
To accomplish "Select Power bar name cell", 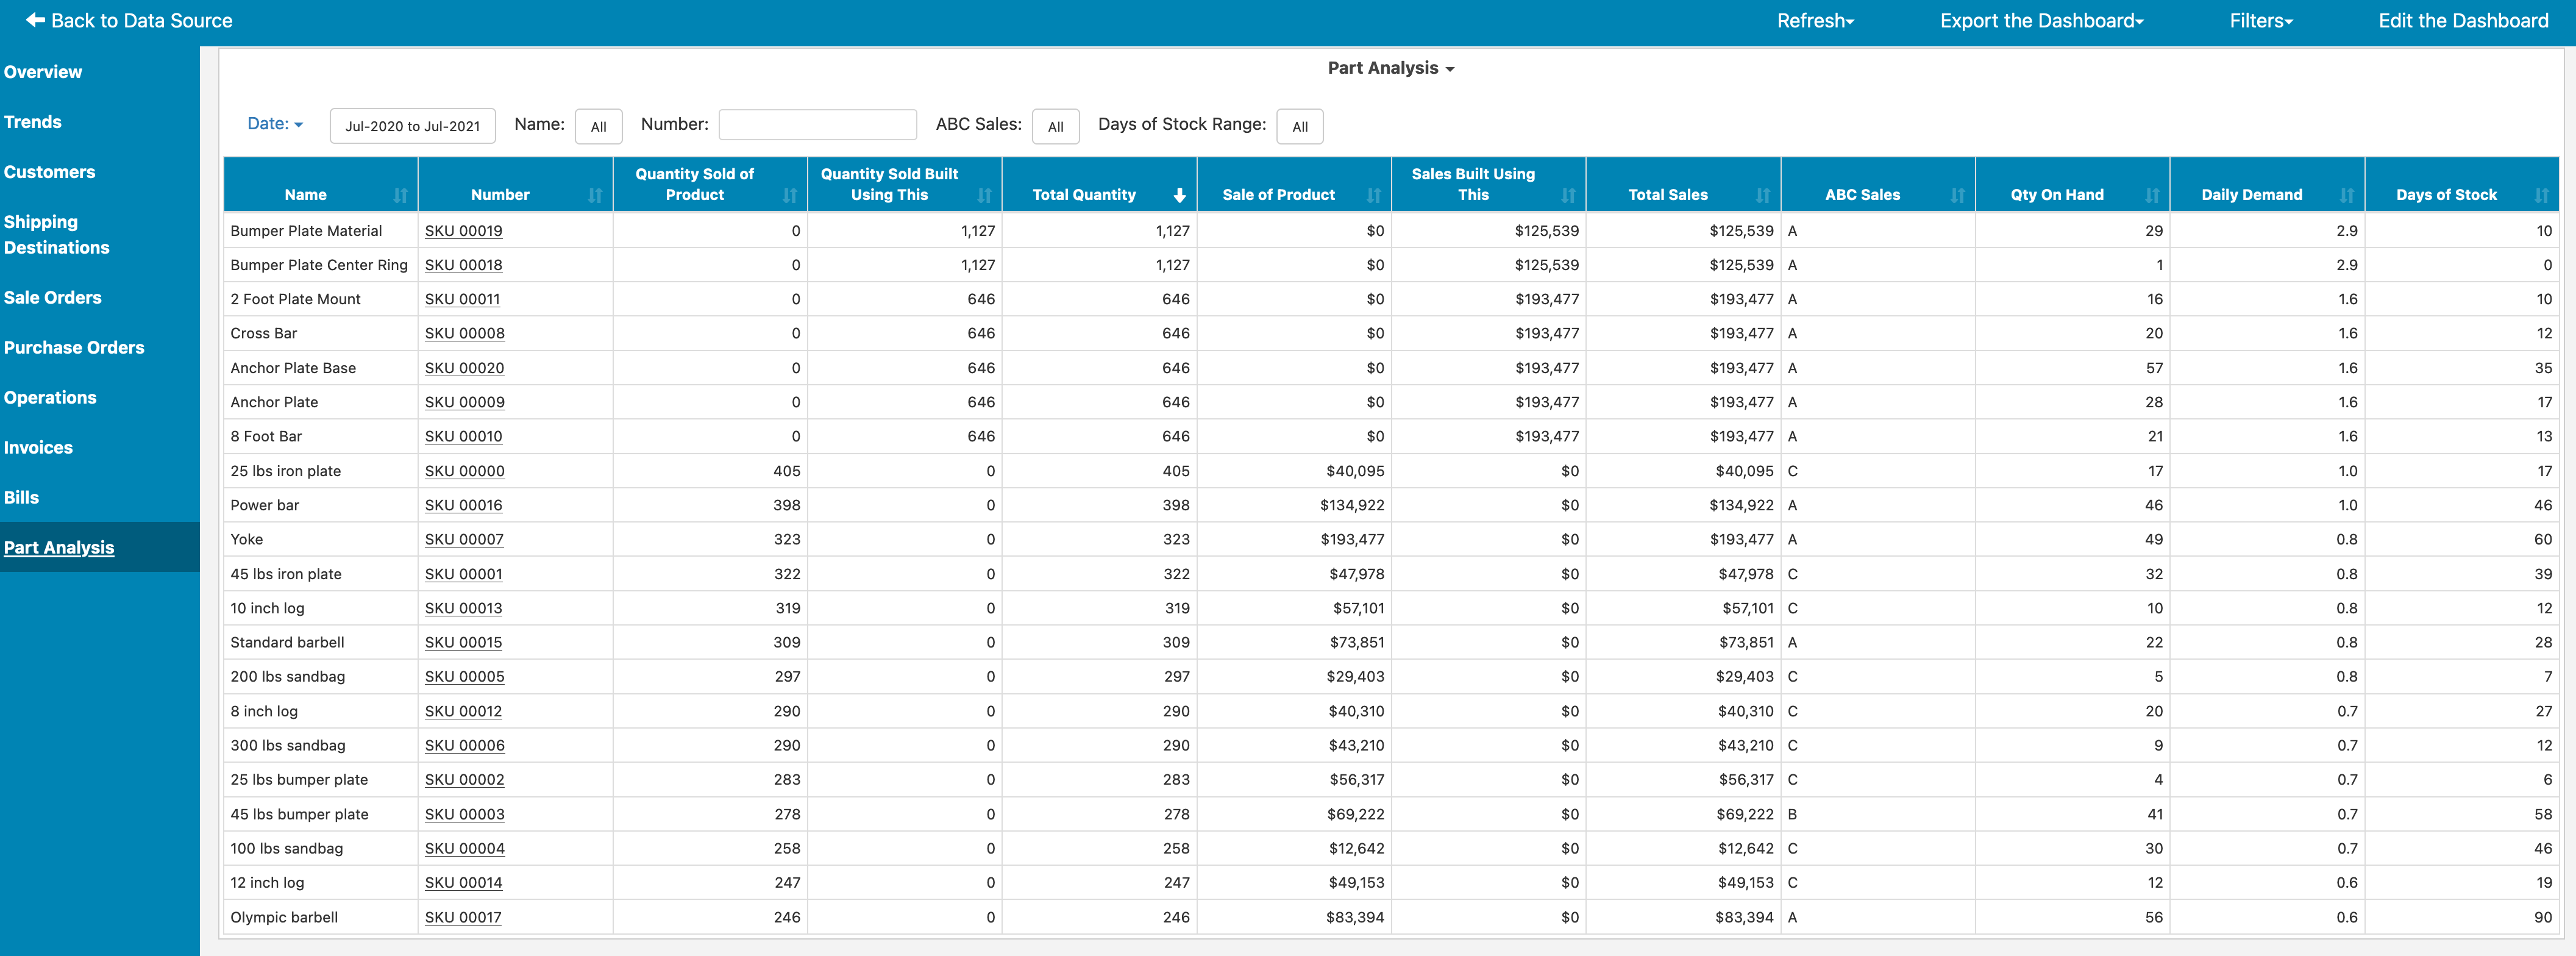I will (x=320, y=505).
